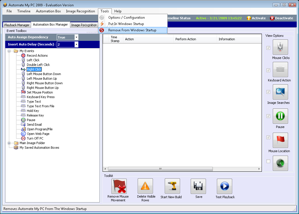Select Type Text tree item

(x=34, y=102)
